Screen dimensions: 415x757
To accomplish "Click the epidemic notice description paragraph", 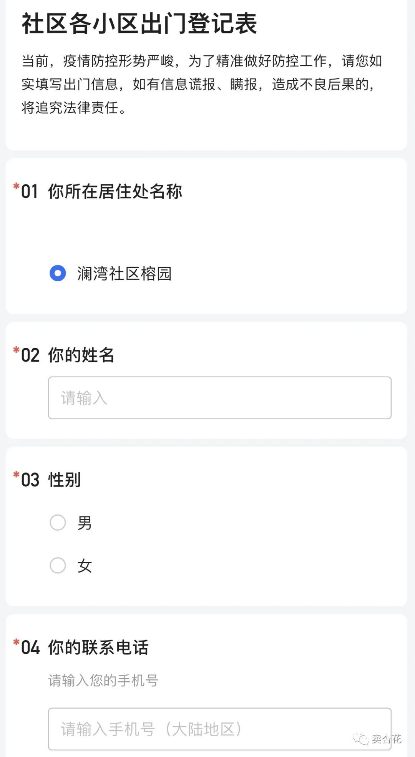I will tap(202, 84).
